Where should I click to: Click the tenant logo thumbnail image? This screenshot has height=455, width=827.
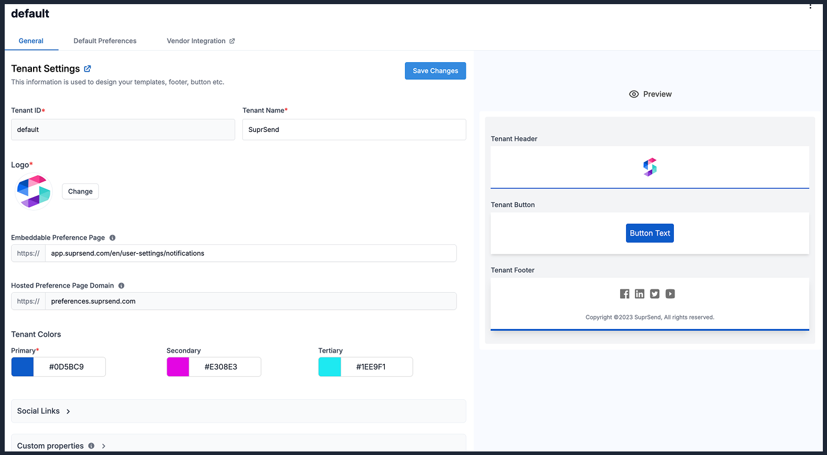click(34, 191)
